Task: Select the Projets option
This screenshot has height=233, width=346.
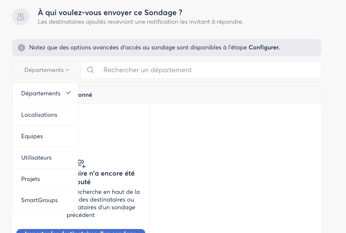Action: [x=31, y=179]
